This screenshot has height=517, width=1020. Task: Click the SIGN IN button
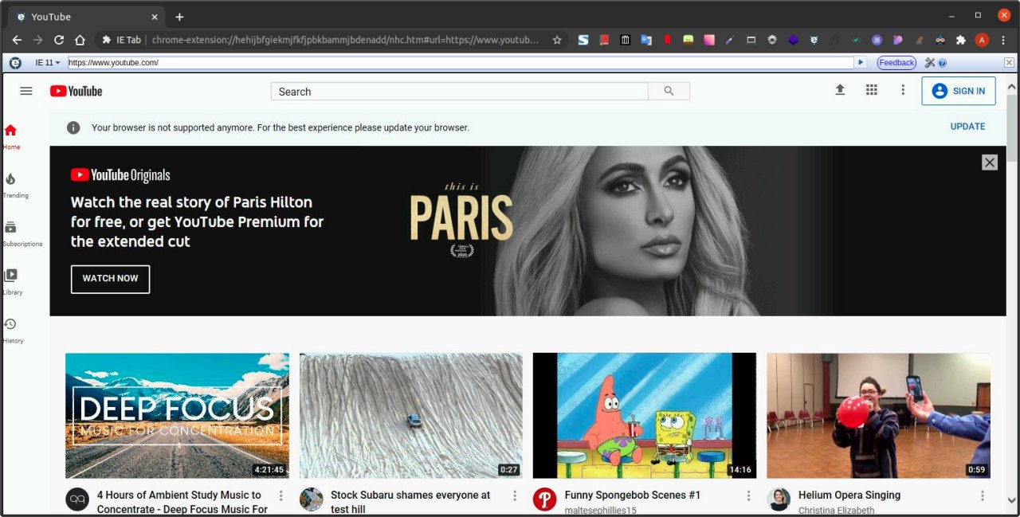(959, 91)
